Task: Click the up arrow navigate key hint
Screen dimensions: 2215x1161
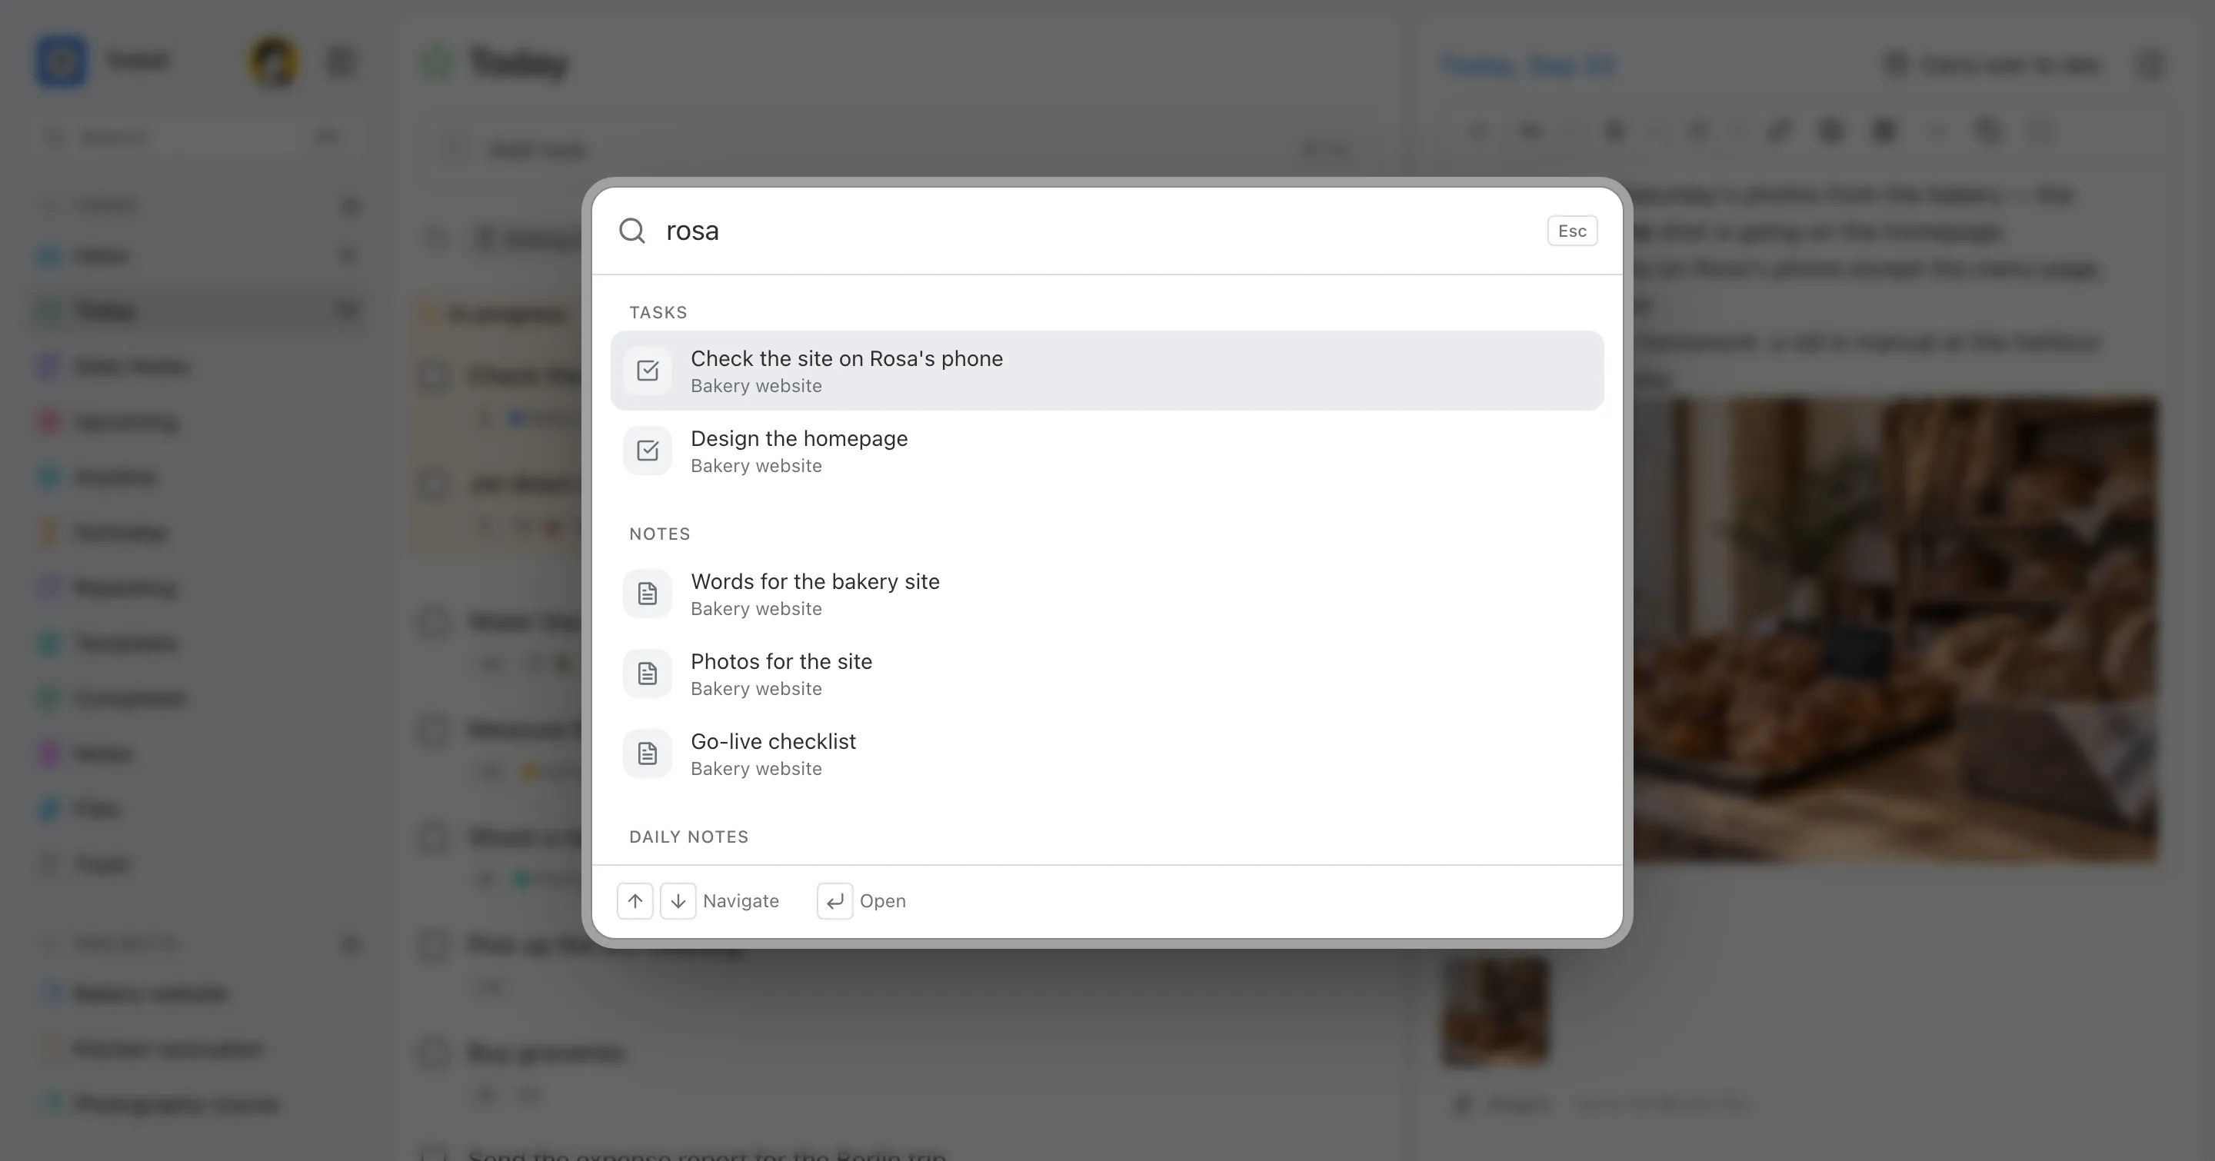Action: coord(635,900)
